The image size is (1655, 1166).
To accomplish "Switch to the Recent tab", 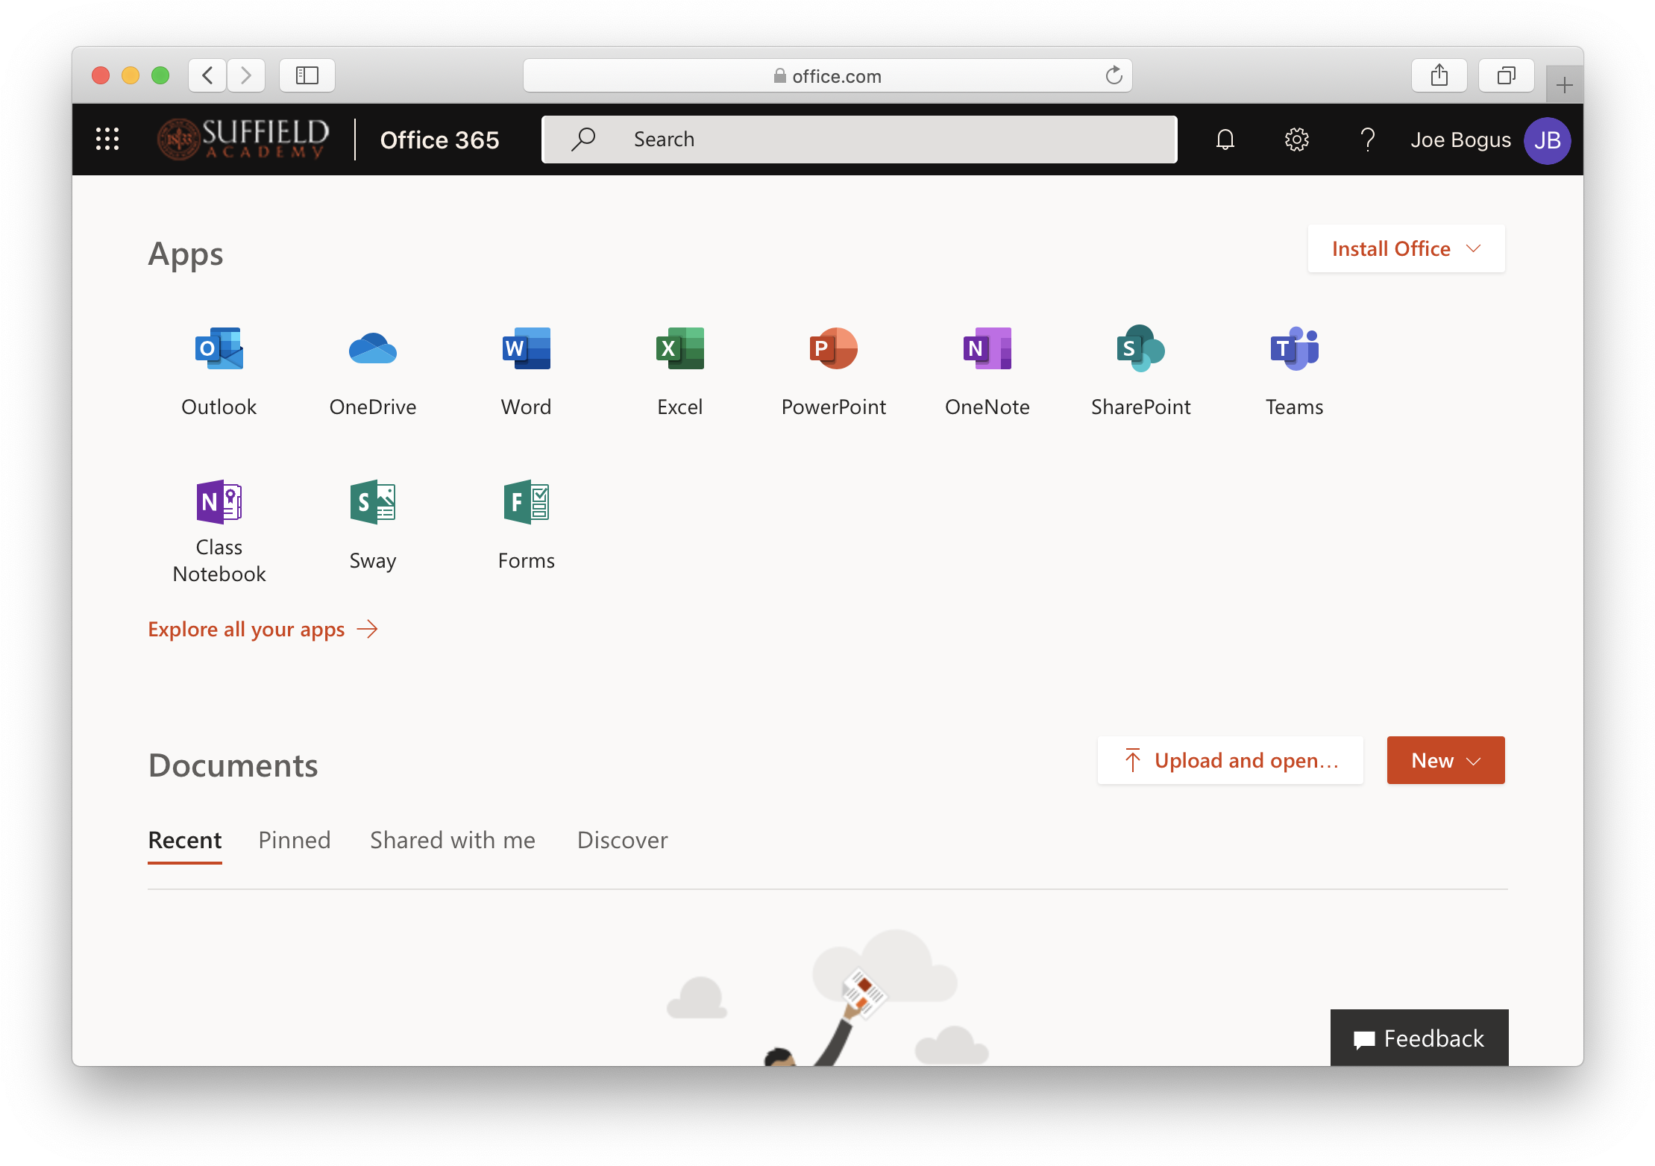I will (x=185, y=840).
